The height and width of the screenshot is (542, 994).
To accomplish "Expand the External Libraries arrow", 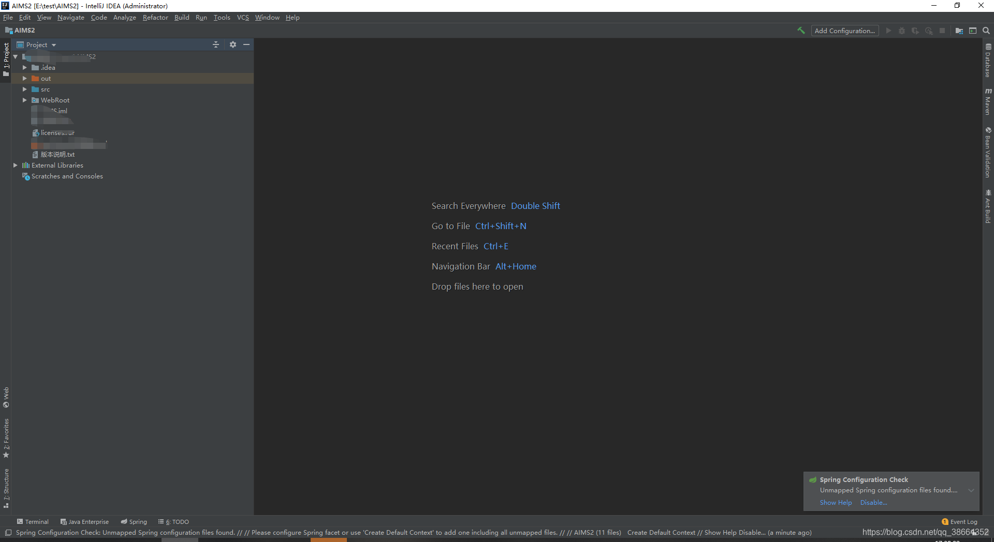I will (16, 165).
